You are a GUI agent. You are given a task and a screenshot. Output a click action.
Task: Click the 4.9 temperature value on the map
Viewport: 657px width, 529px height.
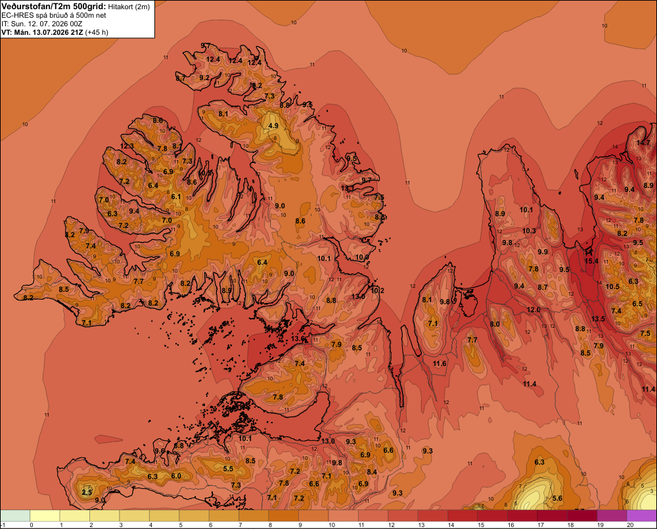coord(273,126)
